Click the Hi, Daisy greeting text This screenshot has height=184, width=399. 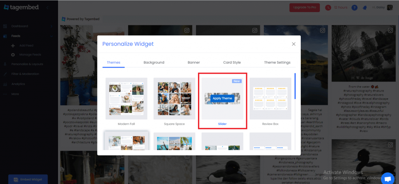378,8
